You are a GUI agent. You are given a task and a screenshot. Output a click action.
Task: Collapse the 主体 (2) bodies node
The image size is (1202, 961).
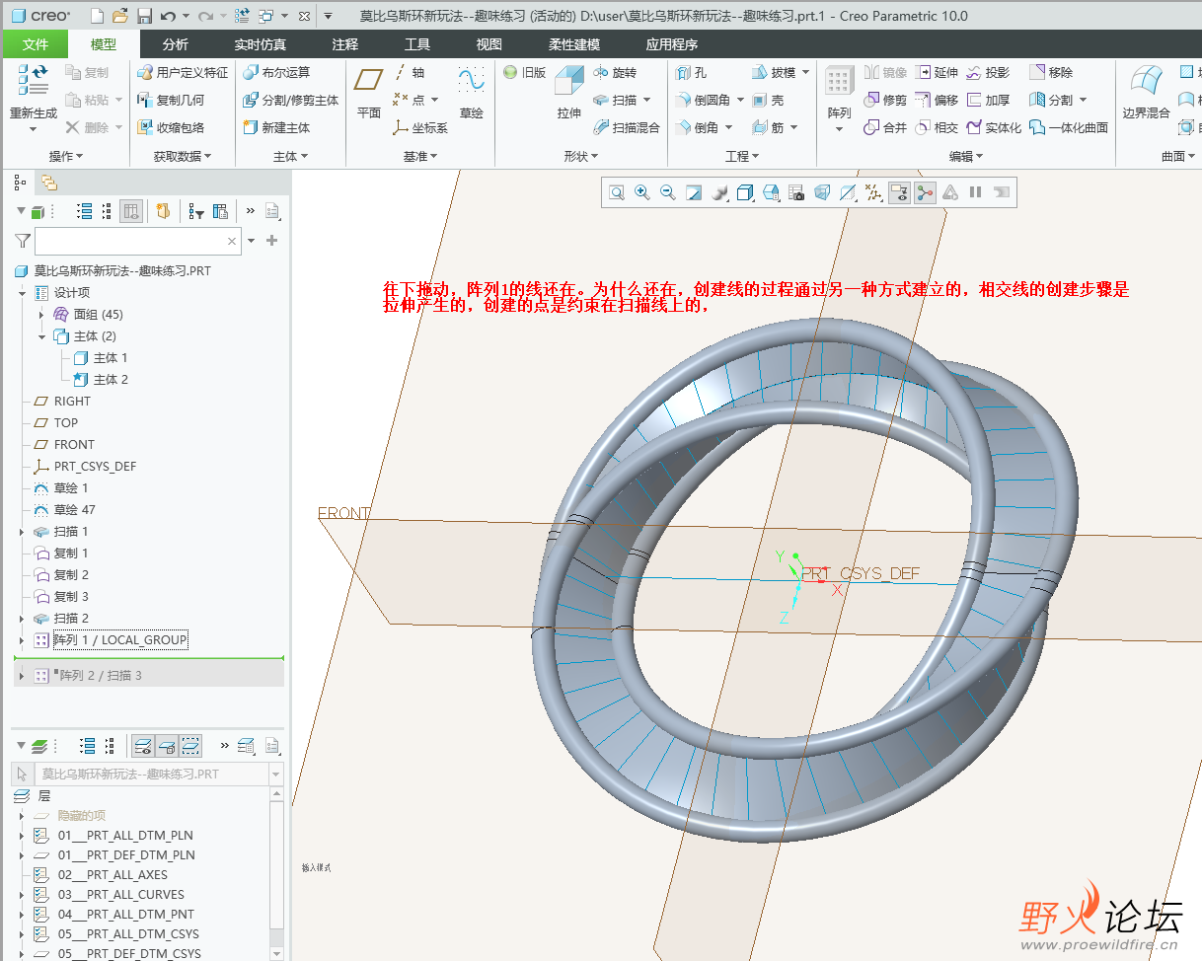pyautogui.click(x=41, y=336)
